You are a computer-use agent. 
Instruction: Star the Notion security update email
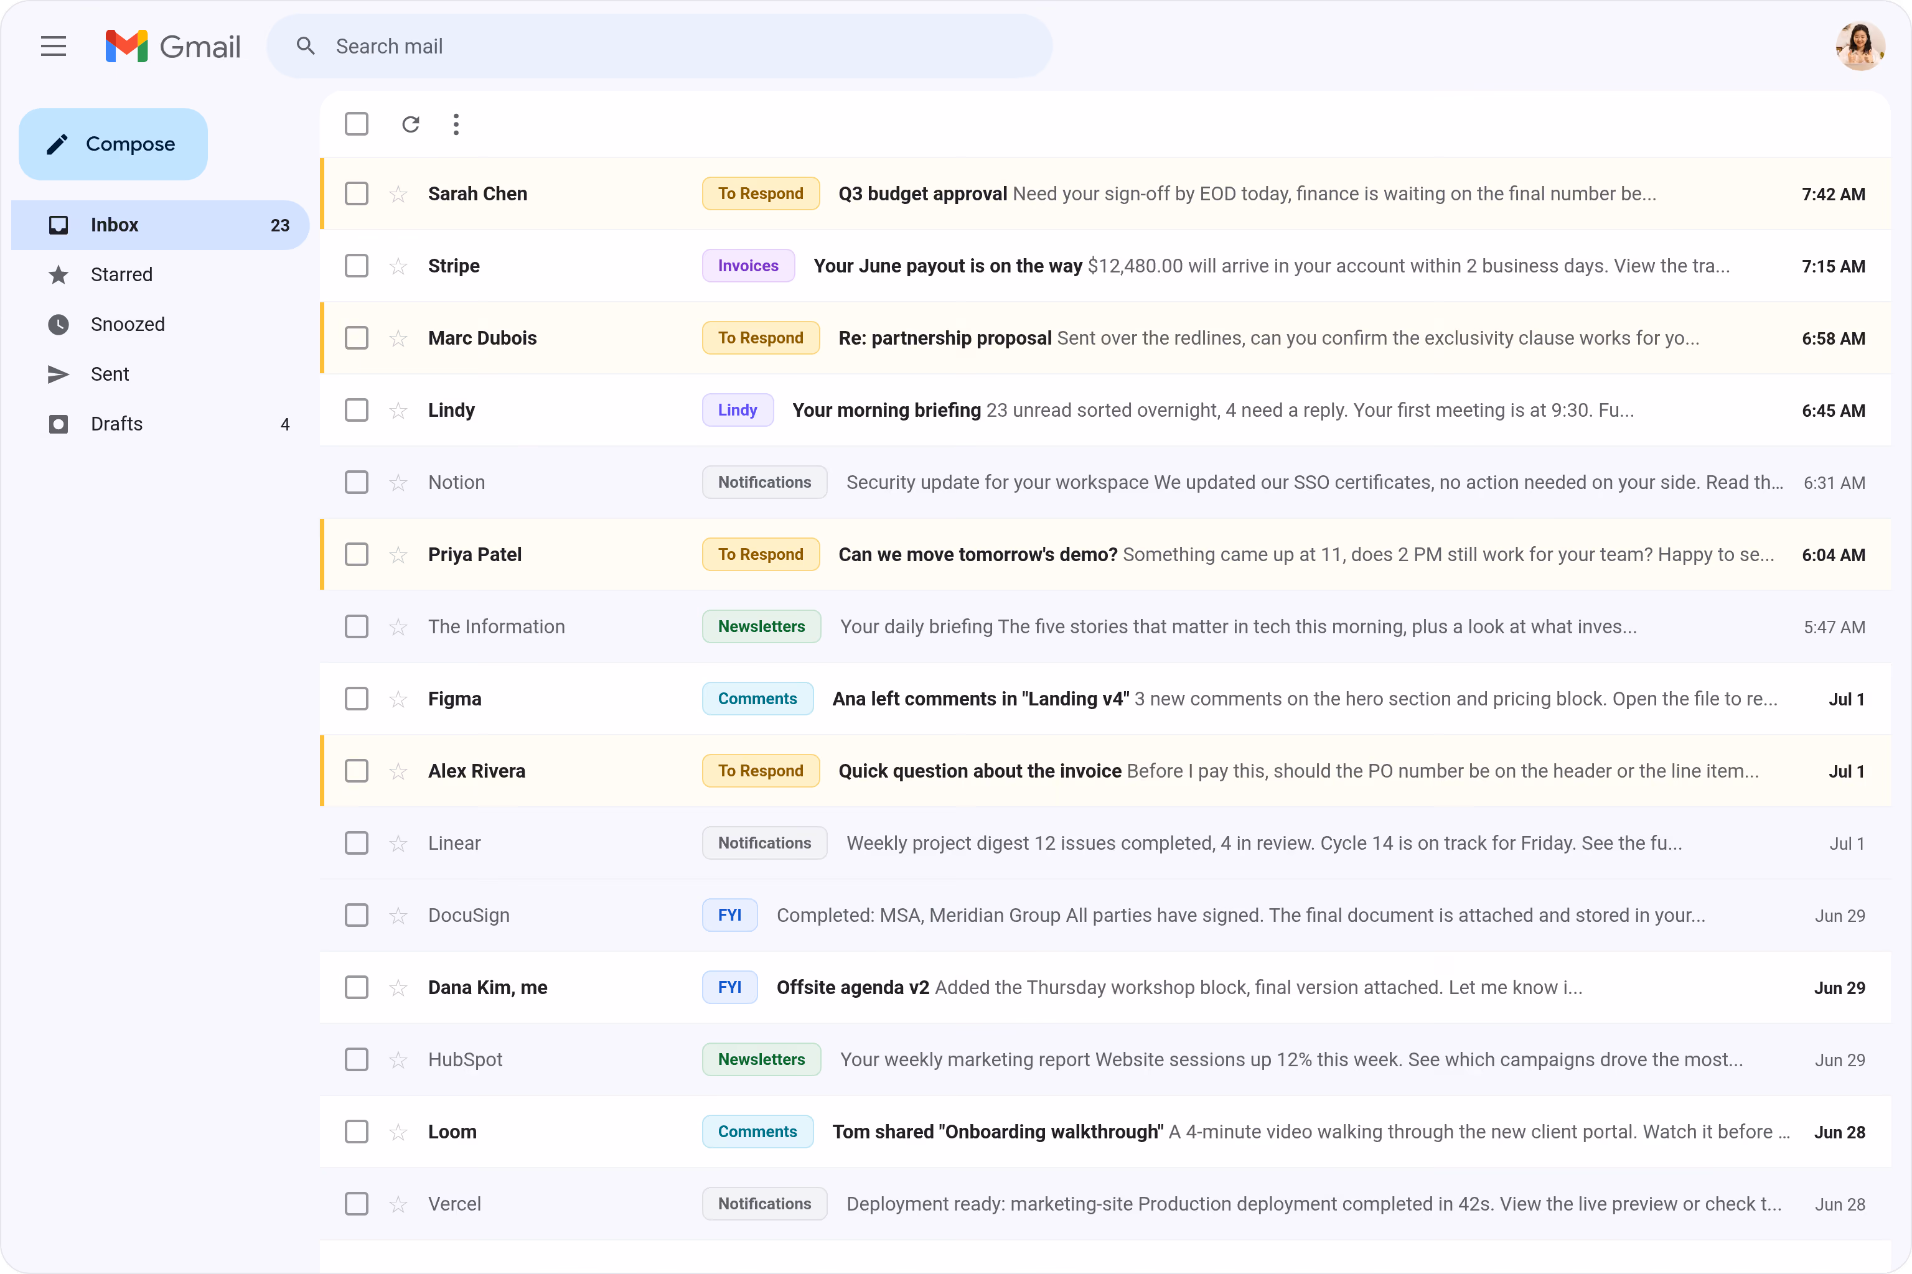[398, 483]
